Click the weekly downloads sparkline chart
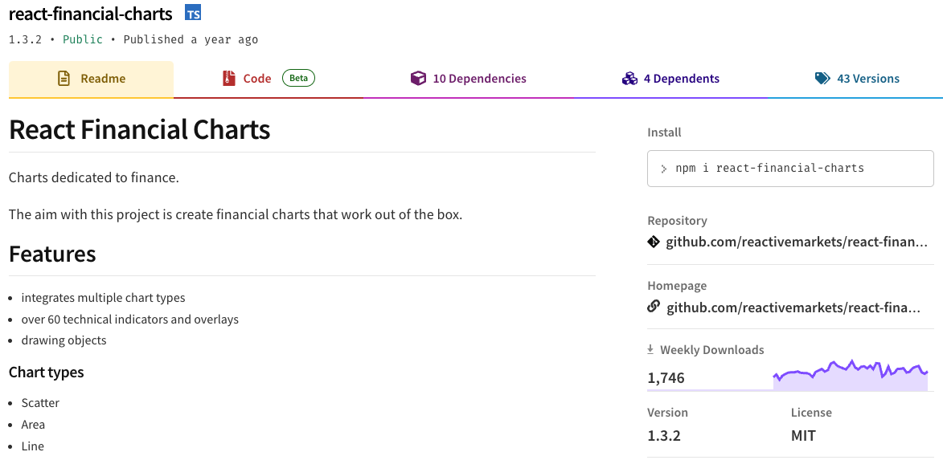Image resolution: width=943 pixels, height=460 pixels. click(851, 376)
